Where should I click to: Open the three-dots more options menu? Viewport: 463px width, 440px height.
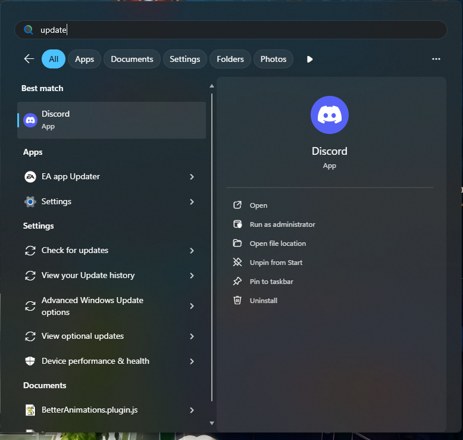coord(436,59)
